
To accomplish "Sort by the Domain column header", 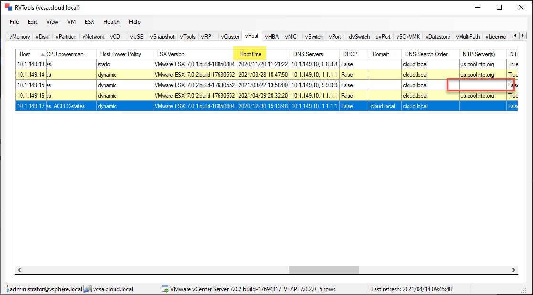I will 385,54.
